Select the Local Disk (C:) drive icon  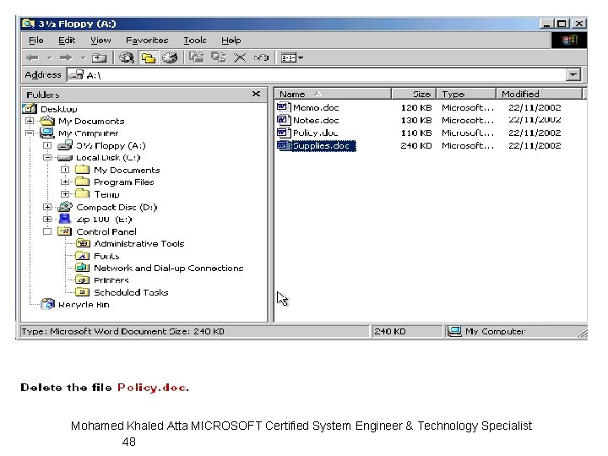[x=65, y=158]
